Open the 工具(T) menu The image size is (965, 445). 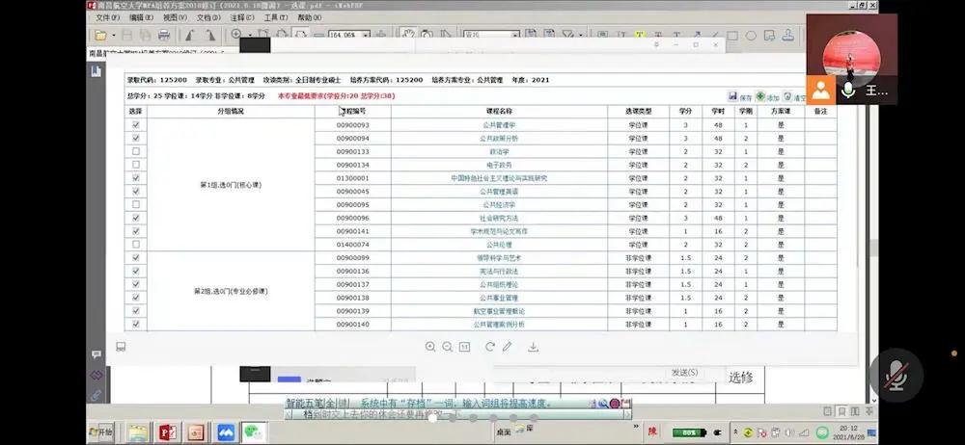(x=275, y=17)
